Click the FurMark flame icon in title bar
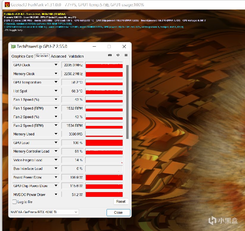Screen dimensions: 245x231 tap(7, 5)
